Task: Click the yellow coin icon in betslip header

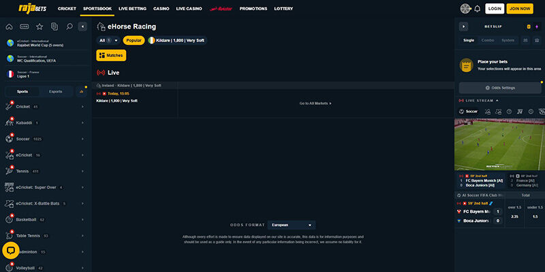Action: pyautogui.click(x=529, y=27)
